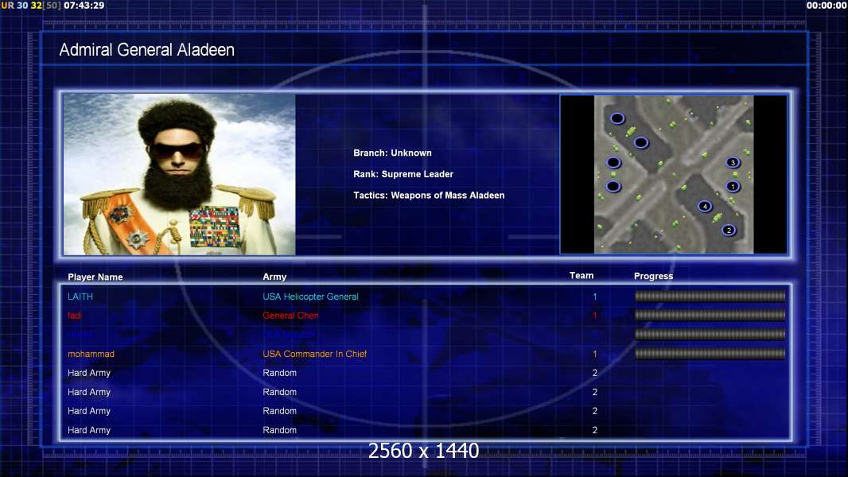Click the 00:00:00 timer readout

click(827, 6)
